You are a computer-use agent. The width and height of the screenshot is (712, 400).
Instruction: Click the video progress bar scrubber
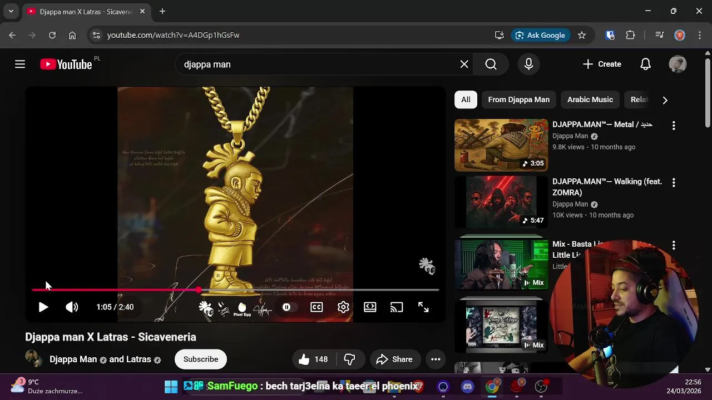[x=199, y=290]
